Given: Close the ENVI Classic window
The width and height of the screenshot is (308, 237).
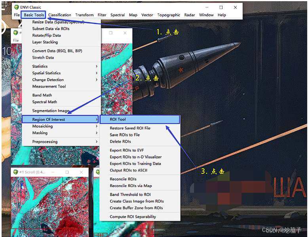Looking at the screenshot, I should pyautogui.click(x=235, y=7).
